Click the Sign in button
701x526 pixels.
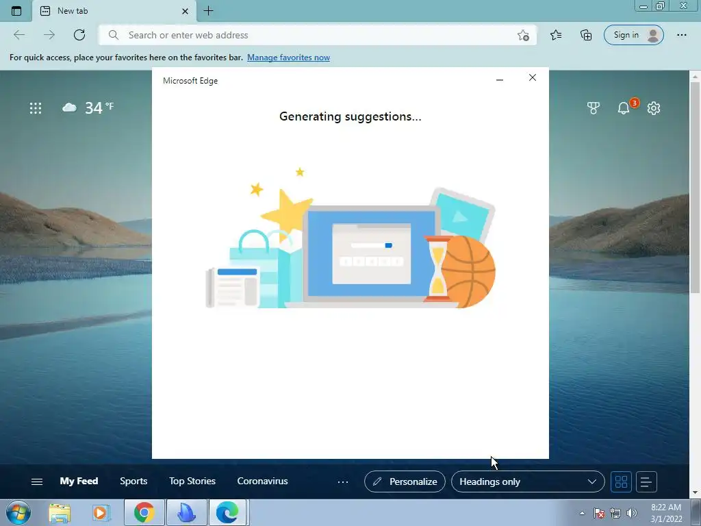[633, 35]
